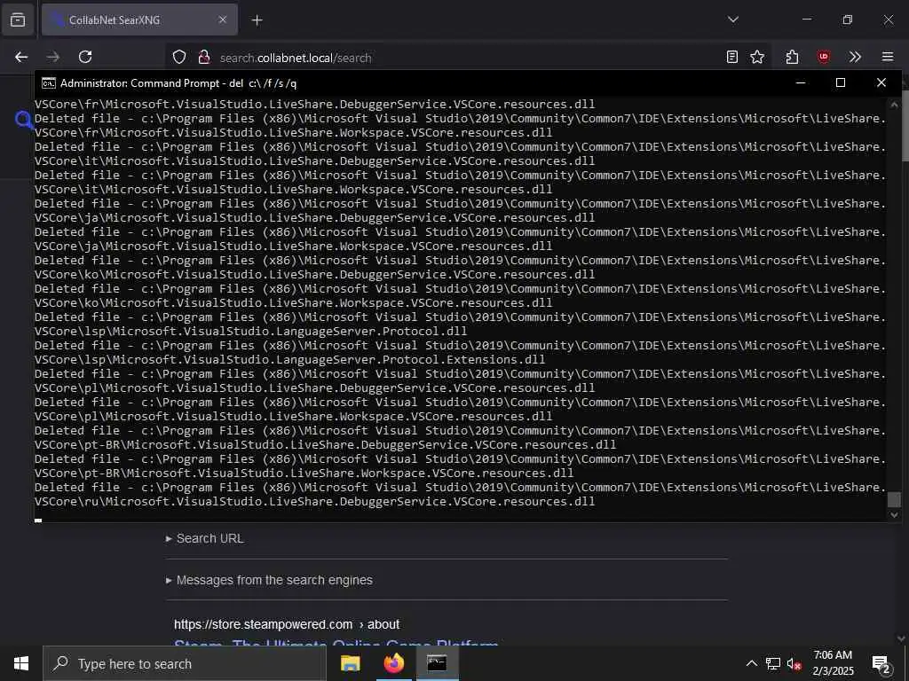Show more tools overflow chevron

855,57
